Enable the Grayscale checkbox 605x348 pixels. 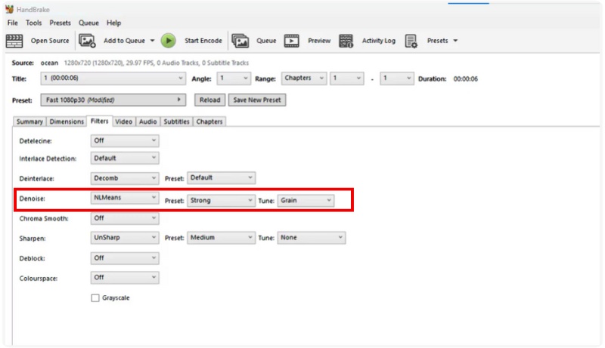point(95,298)
